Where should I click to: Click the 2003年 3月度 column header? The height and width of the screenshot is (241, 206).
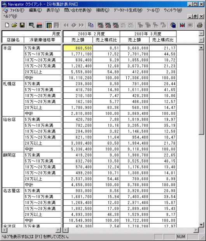click(148, 34)
